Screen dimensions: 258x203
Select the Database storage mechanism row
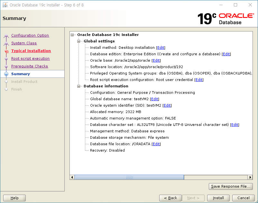pyautogui.click(x=129, y=137)
